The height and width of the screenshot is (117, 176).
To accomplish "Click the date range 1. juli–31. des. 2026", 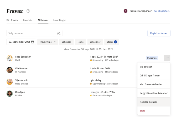I will pos(100,69).
